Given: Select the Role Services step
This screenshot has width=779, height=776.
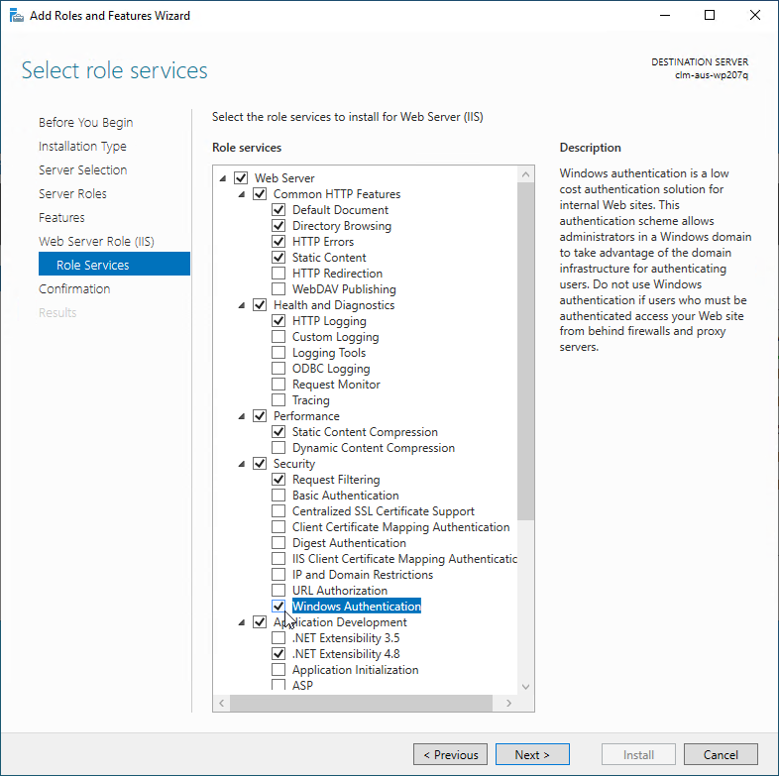Looking at the screenshot, I should pos(114,264).
